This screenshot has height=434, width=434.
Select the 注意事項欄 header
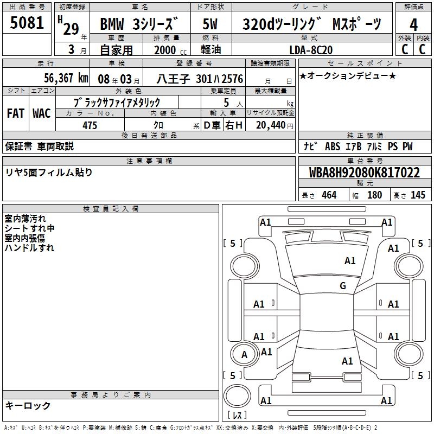149,161
